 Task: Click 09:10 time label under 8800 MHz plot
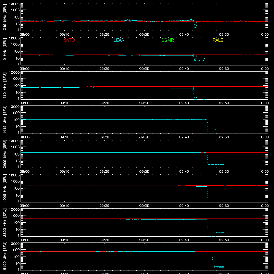64,240
